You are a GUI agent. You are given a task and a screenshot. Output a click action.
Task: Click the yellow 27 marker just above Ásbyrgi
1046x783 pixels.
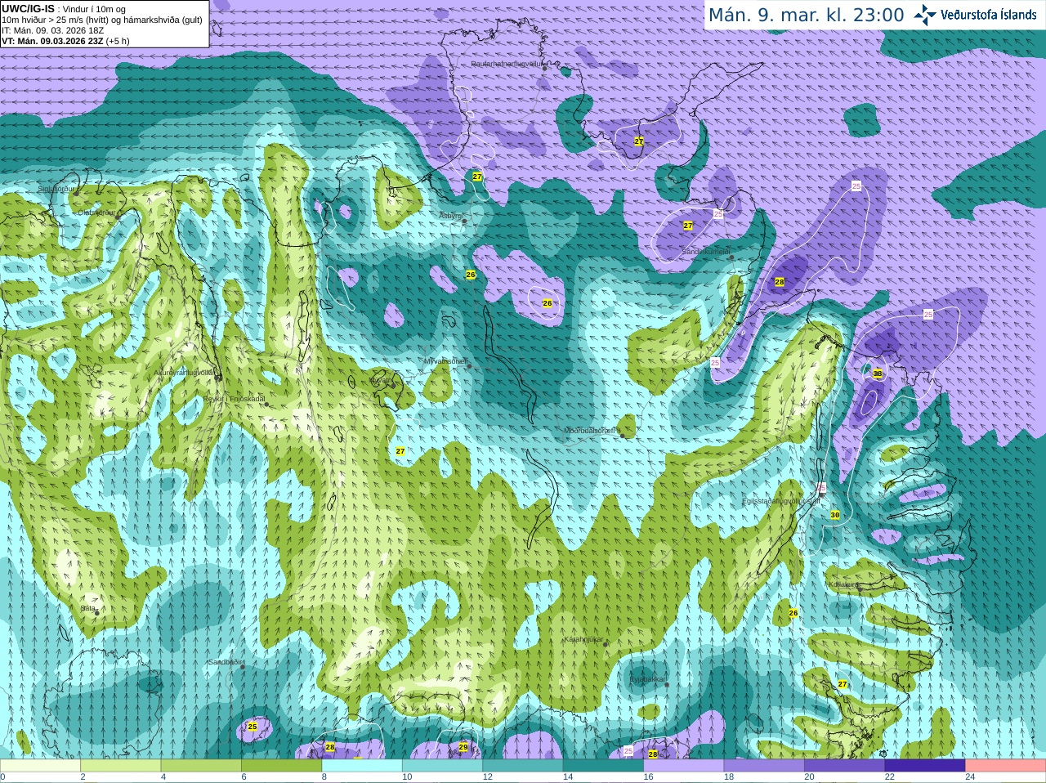(477, 177)
